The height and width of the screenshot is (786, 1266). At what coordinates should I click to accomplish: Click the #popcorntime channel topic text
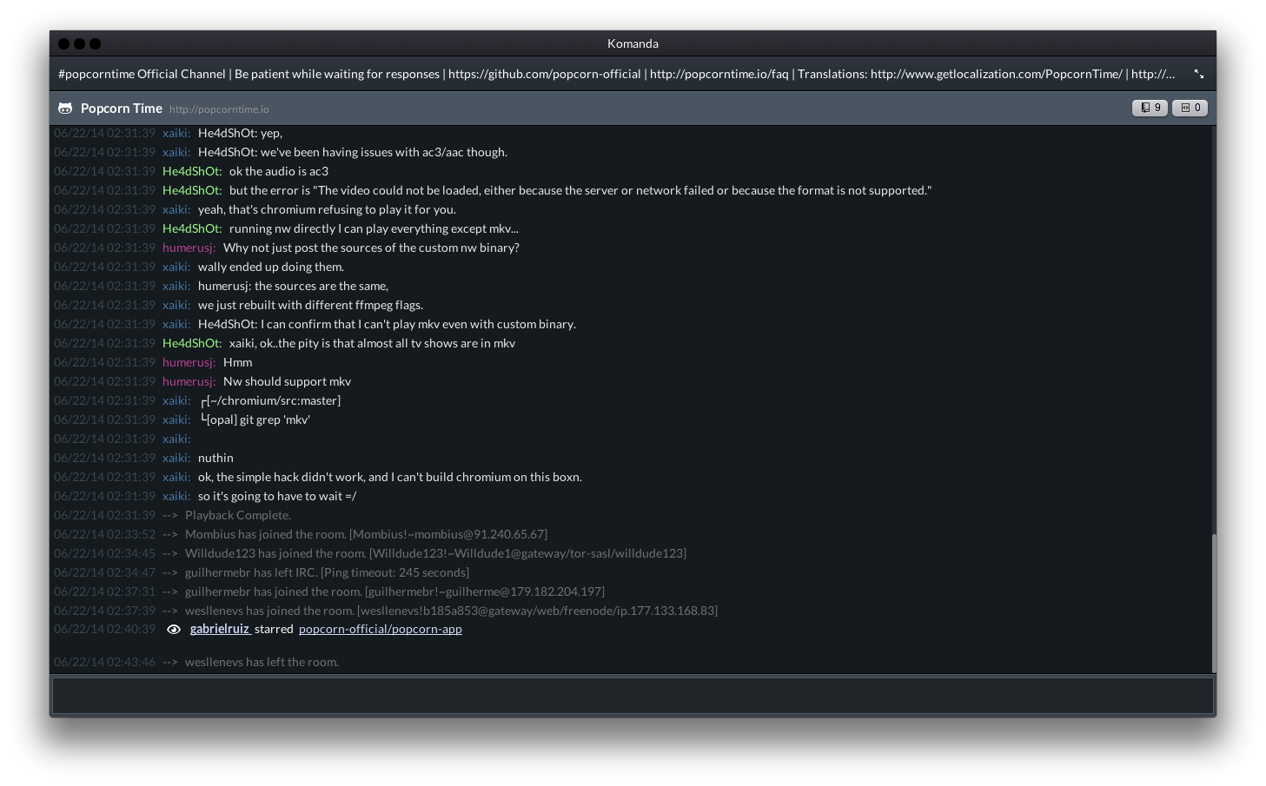616,74
